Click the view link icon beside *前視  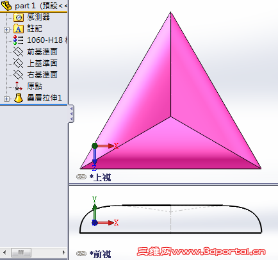pos(81,254)
